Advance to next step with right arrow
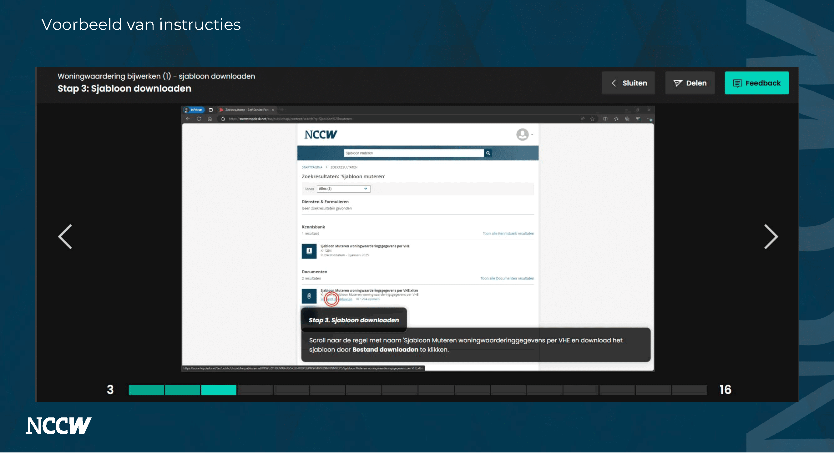The height and width of the screenshot is (469, 834). pos(771,237)
